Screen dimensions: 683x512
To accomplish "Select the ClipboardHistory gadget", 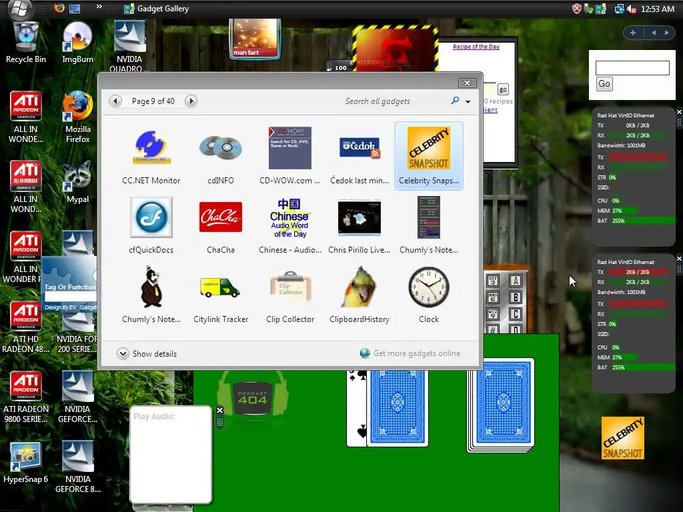I will tap(360, 295).
